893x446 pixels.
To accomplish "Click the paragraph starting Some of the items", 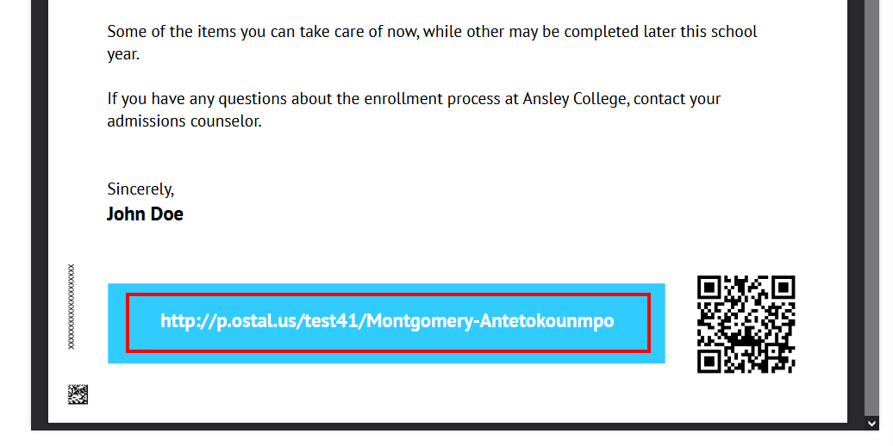I will (432, 43).
